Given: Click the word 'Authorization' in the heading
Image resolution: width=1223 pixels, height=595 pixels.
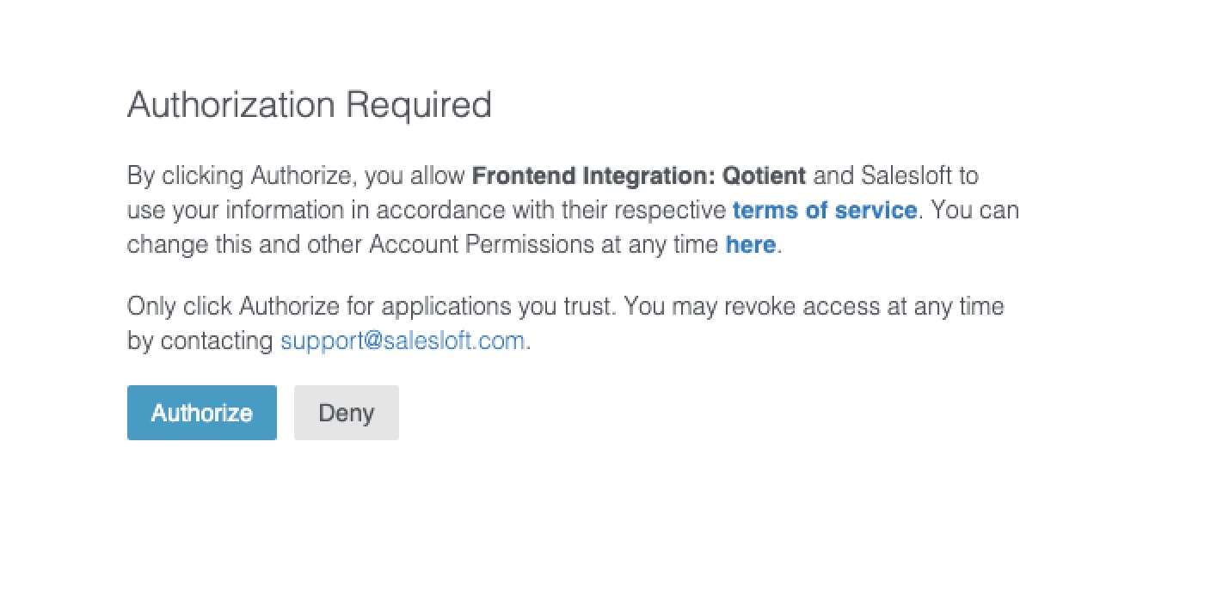Looking at the screenshot, I should click(x=230, y=105).
